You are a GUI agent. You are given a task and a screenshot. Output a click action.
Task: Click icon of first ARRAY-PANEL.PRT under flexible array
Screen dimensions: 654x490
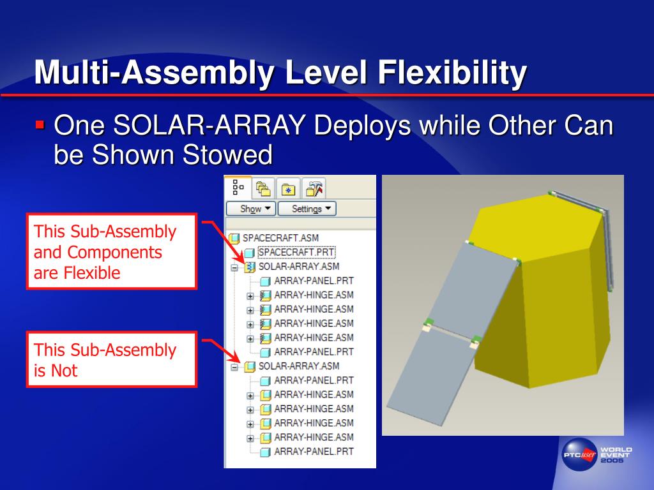tap(265, 281)
